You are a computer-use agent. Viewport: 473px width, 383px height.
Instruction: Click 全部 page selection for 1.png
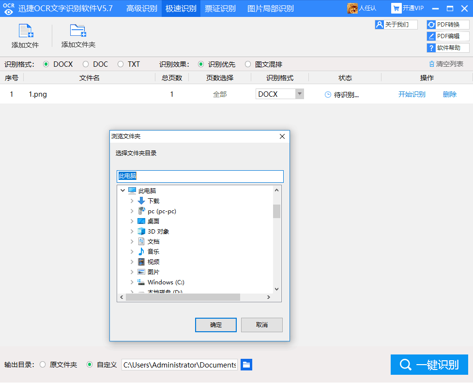(220, 95)
